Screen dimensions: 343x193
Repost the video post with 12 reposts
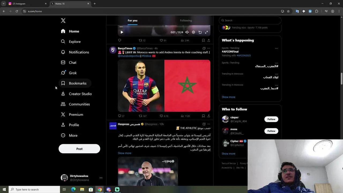(142, 40)
